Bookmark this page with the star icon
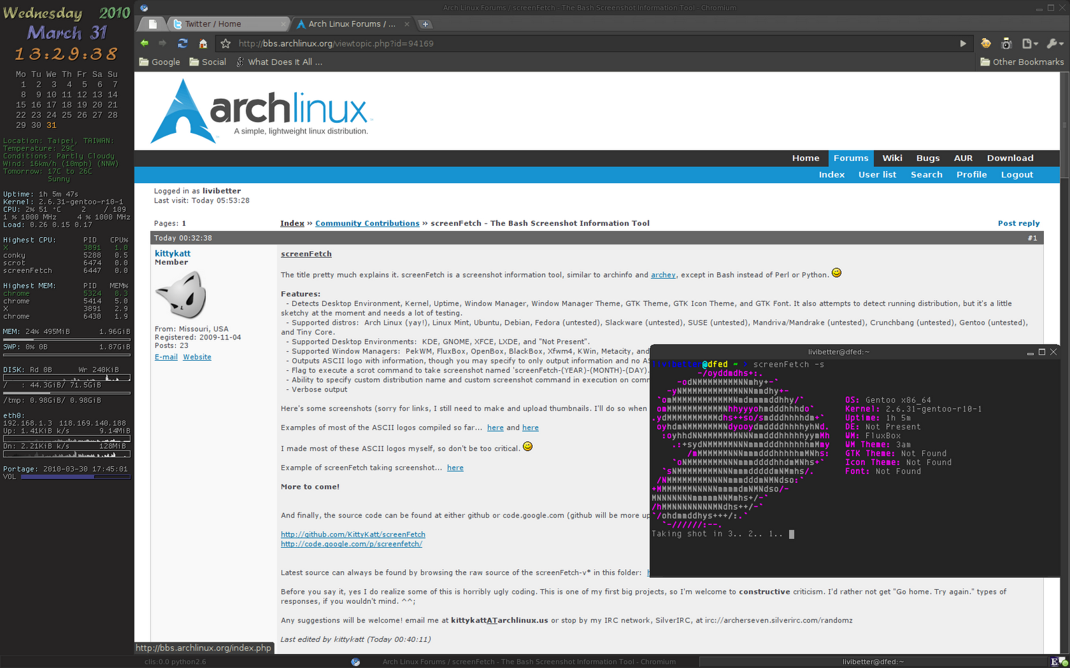The image size is (1070, 668). 225,43
